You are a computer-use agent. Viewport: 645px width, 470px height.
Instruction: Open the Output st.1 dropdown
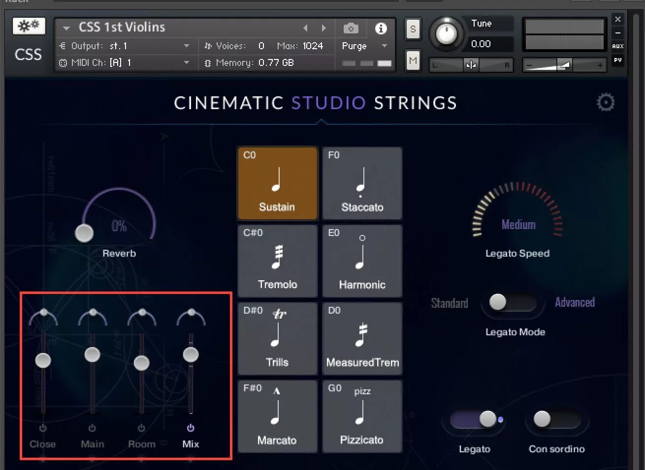[125, 46]
